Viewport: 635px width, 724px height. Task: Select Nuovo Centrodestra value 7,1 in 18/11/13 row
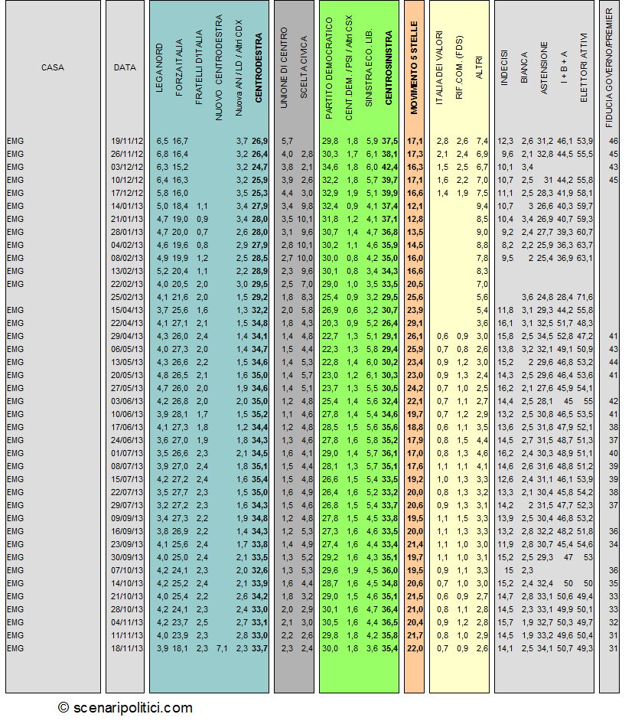[222, 648]
